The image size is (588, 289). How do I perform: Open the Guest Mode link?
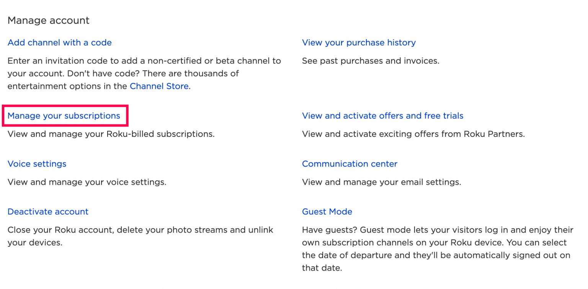[x=327, y=211]
